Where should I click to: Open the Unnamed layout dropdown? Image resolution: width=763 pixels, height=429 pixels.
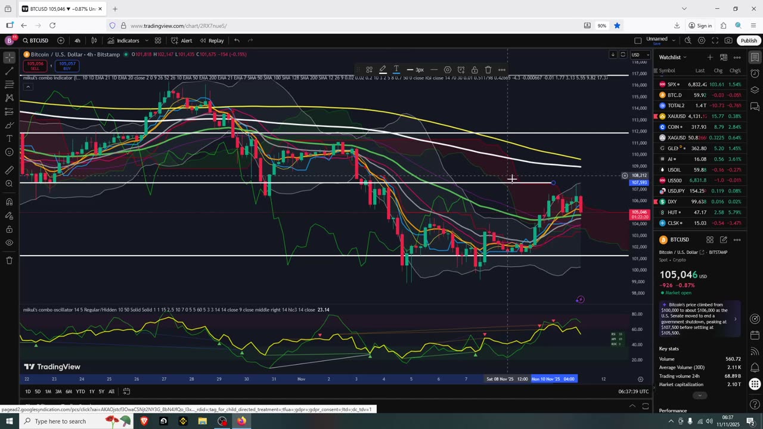click(x=660, y=41)
